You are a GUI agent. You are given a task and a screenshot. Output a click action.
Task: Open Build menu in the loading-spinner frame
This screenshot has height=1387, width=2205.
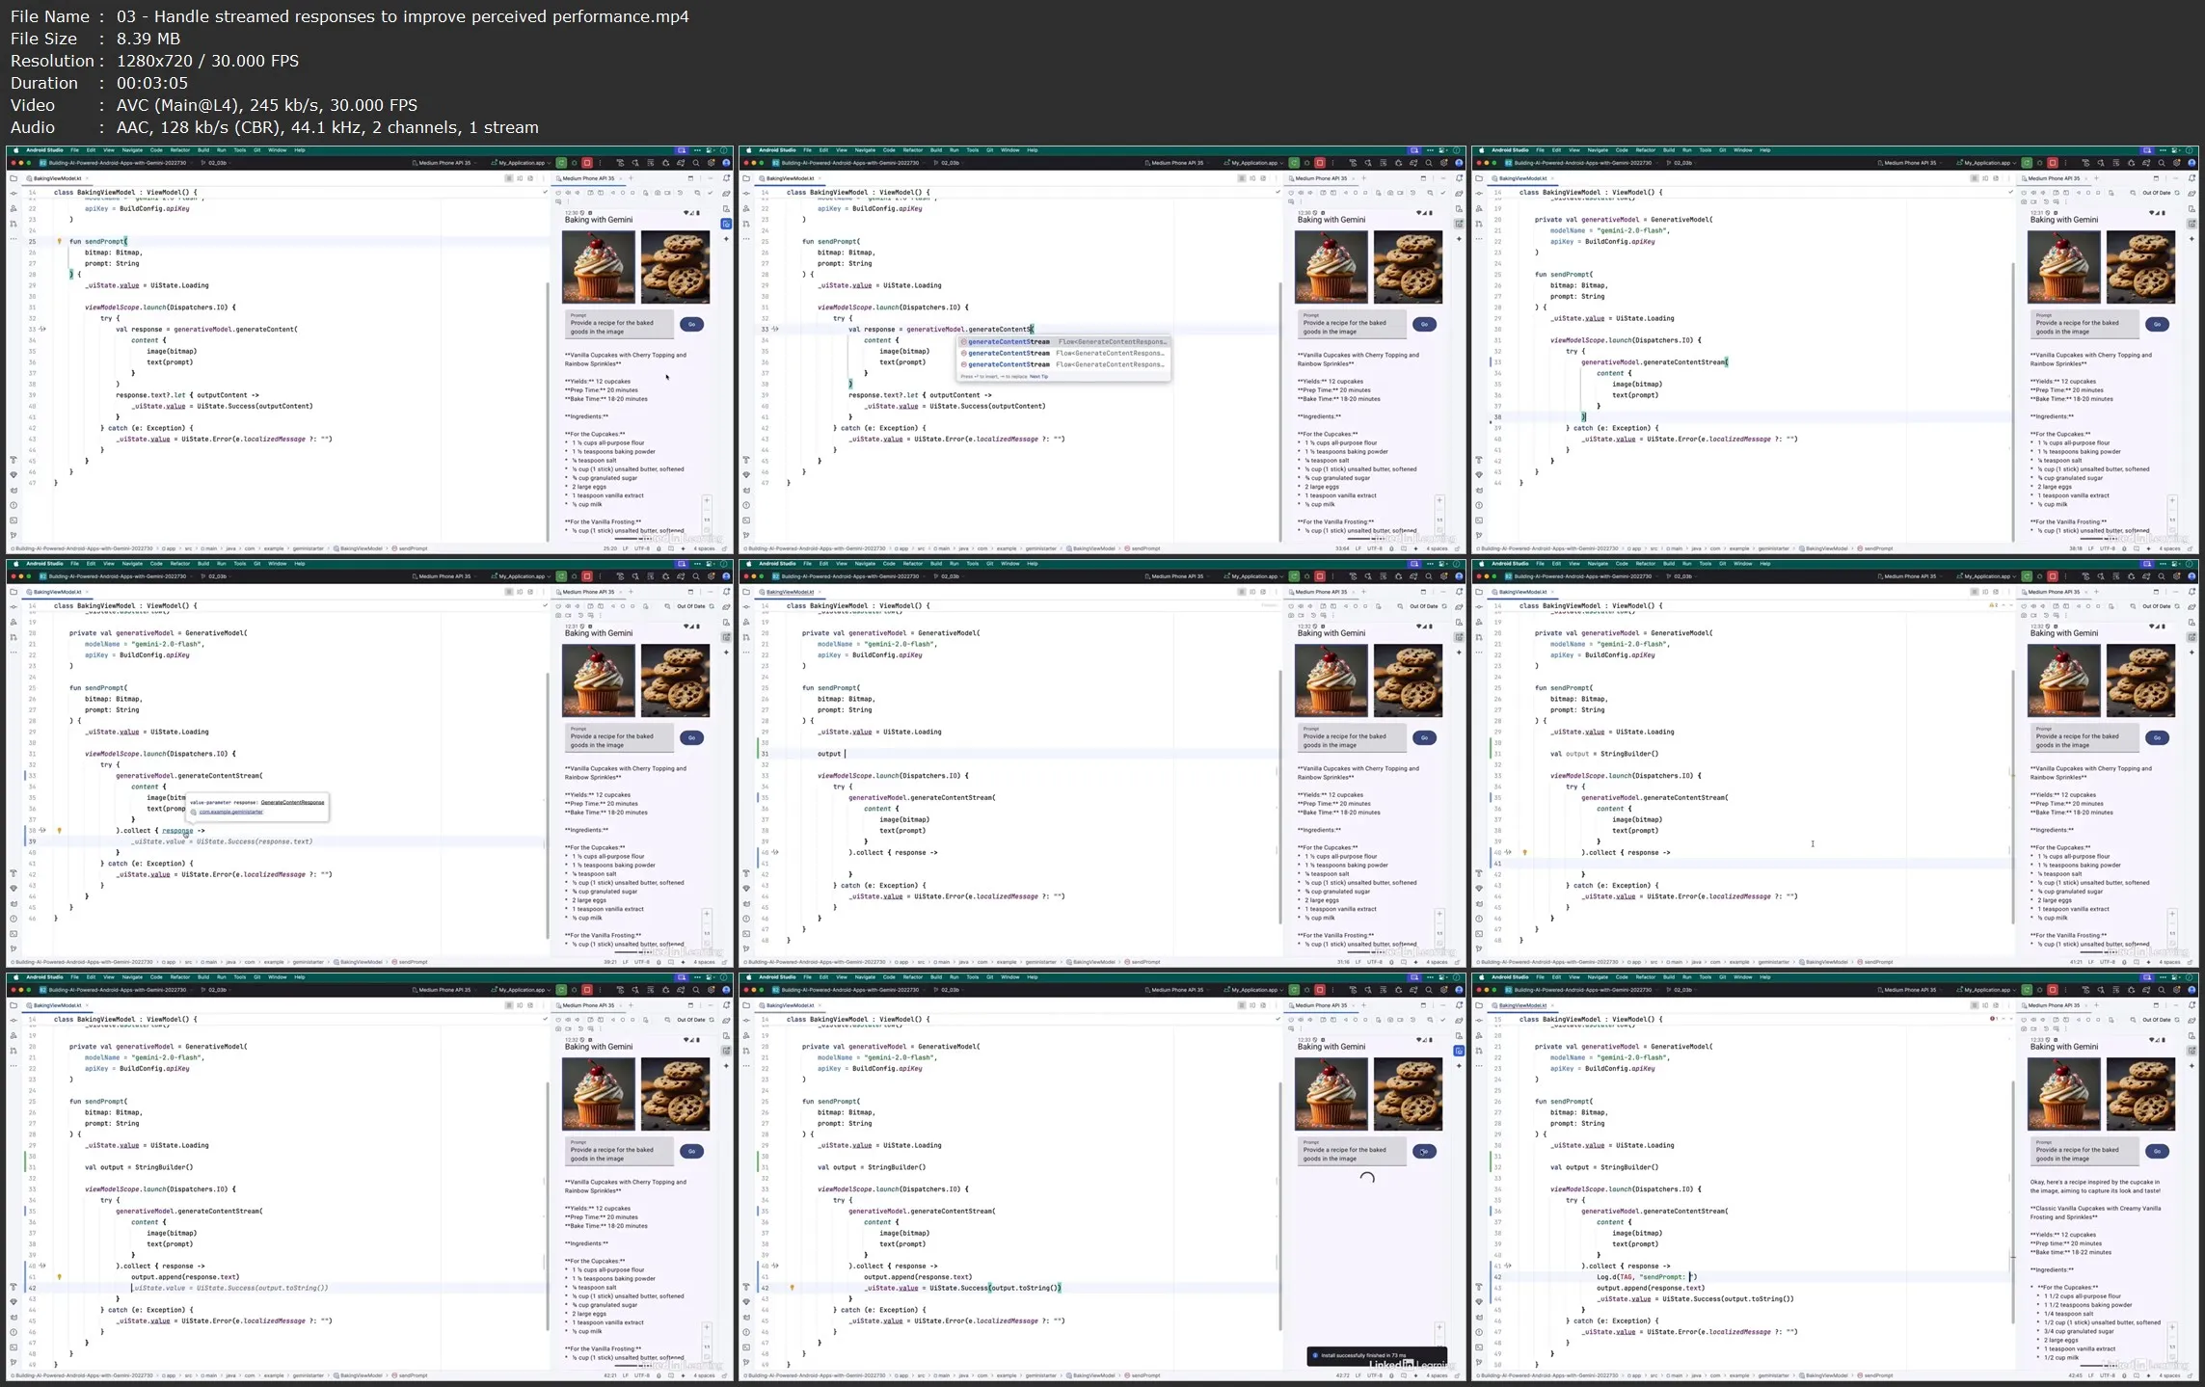(936, 977)
